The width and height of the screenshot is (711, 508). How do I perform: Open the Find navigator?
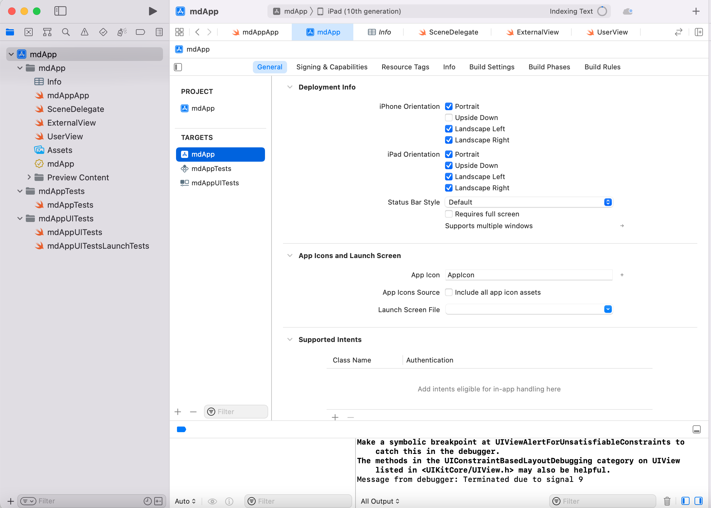[x=66, y=32]
